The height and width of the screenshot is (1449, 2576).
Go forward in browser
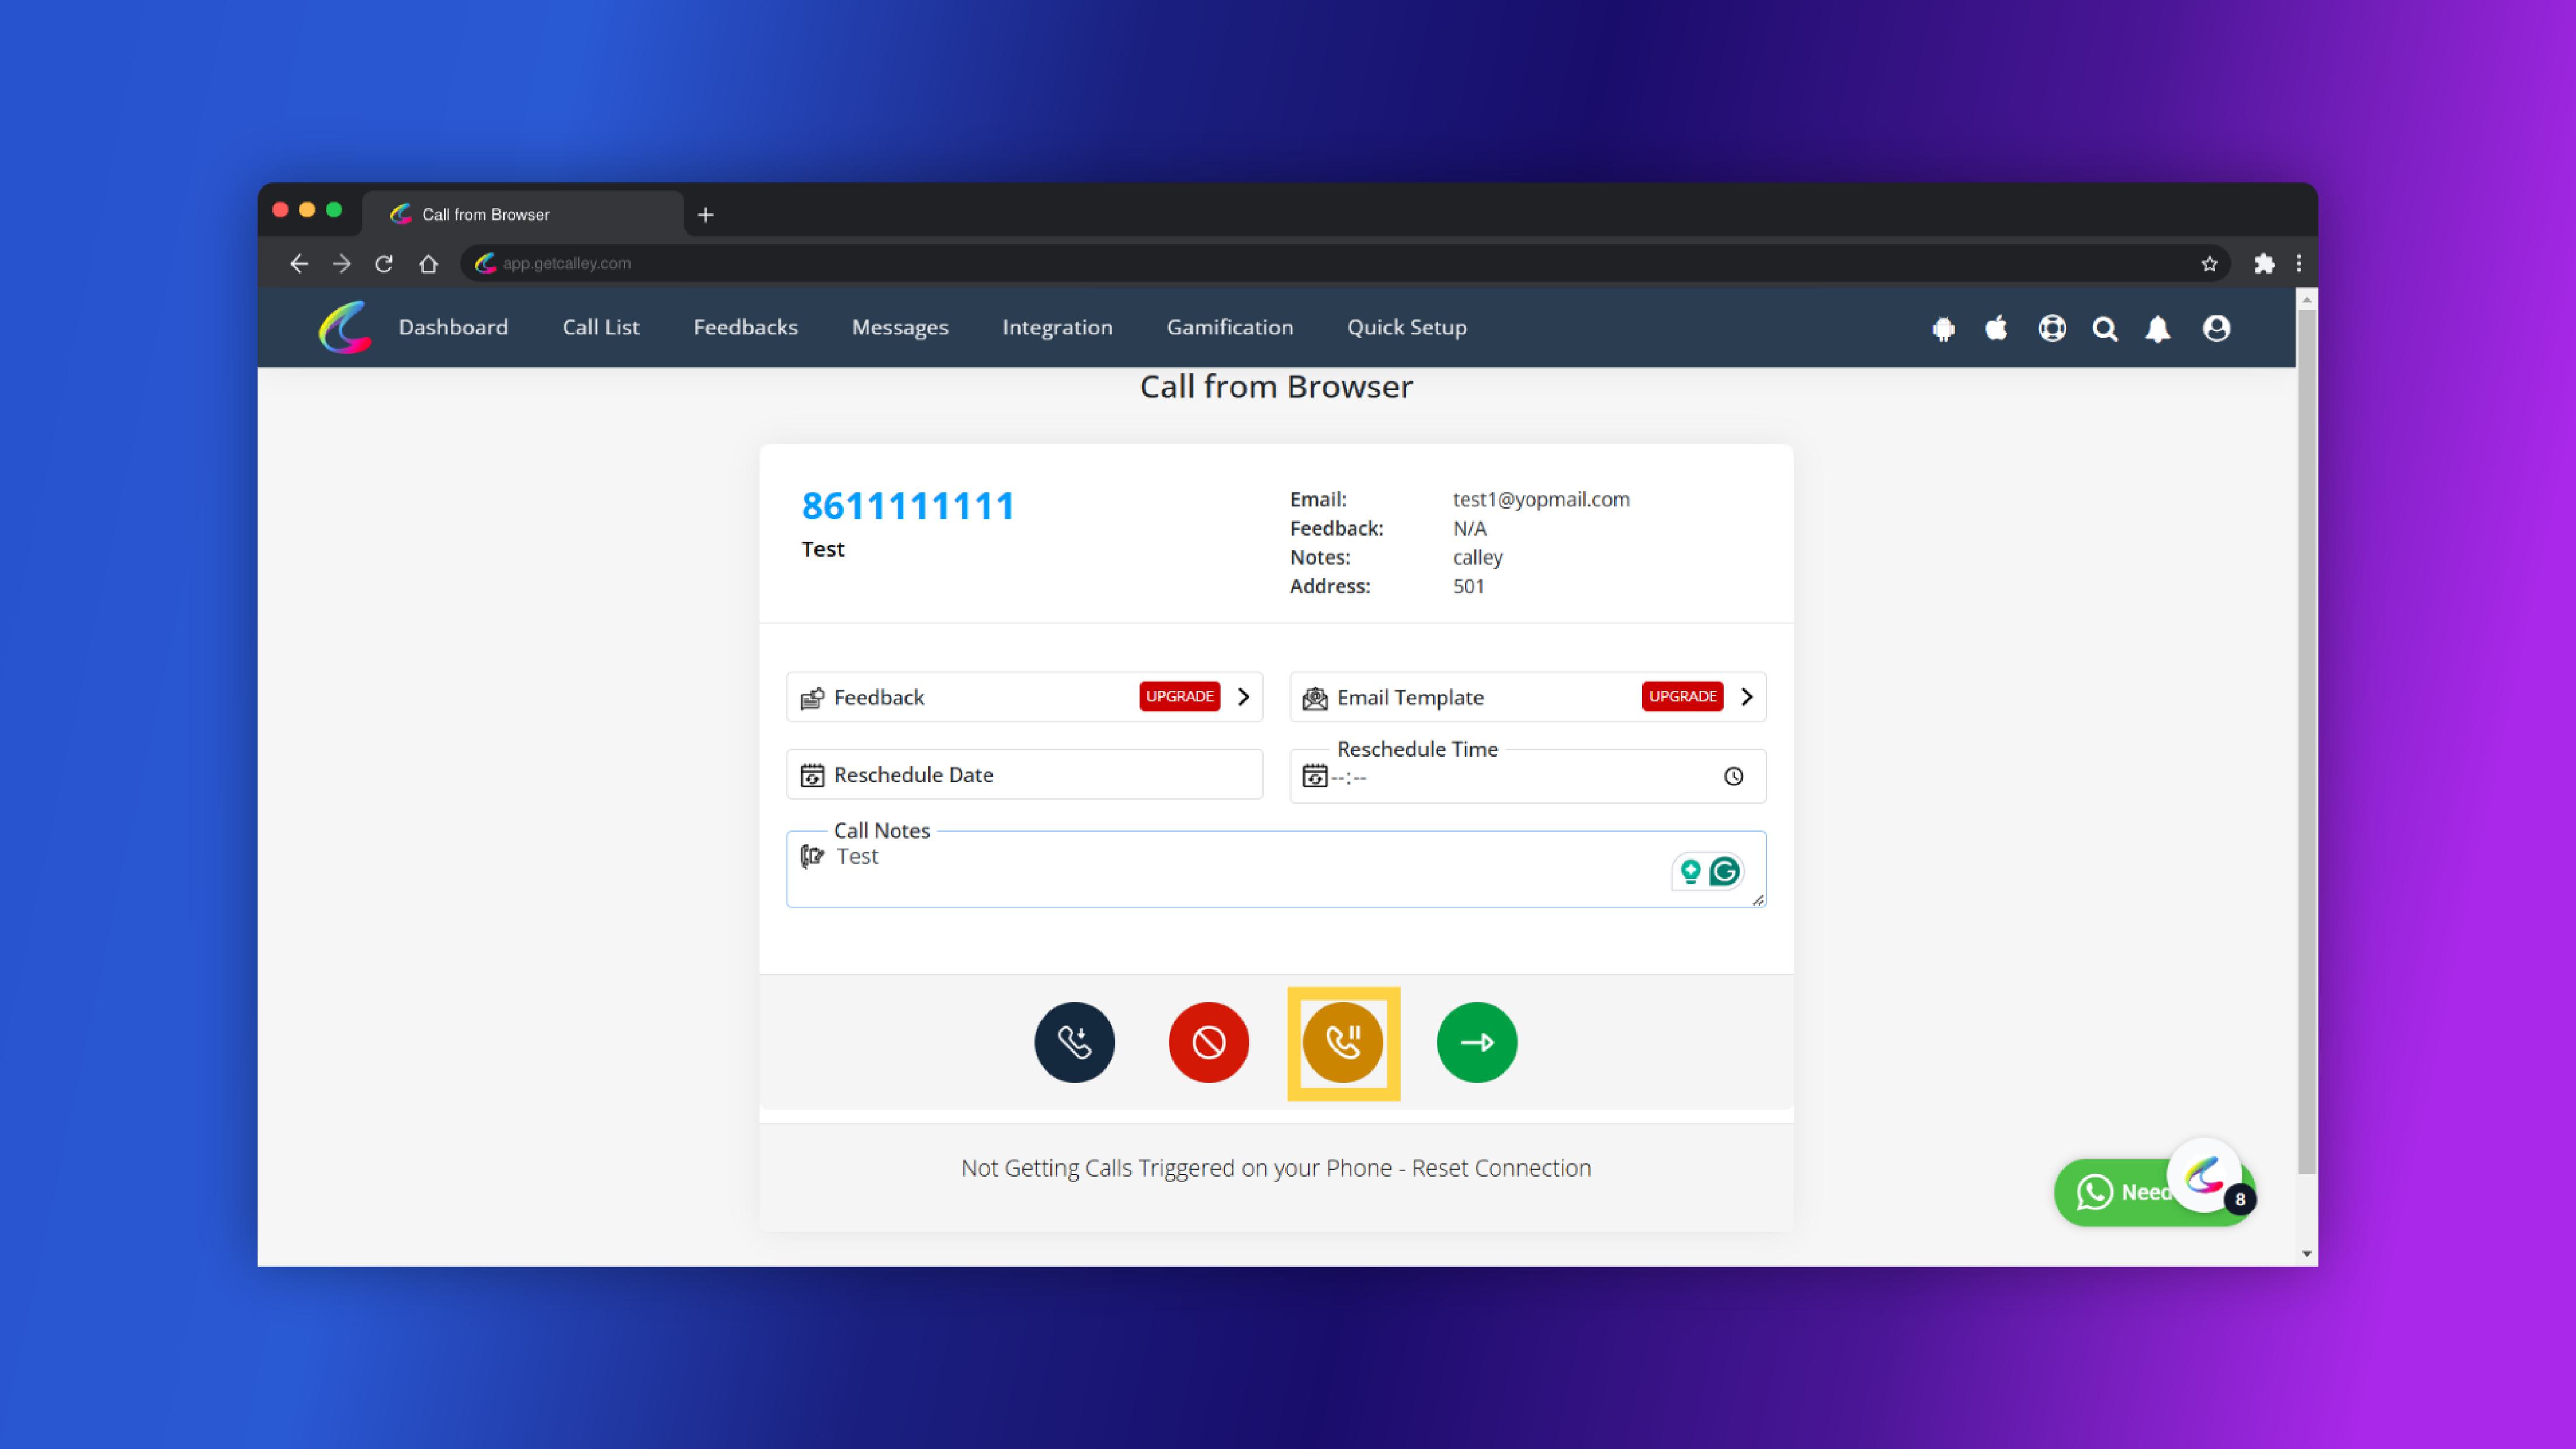pyautogui.click(x=342, y=263)
